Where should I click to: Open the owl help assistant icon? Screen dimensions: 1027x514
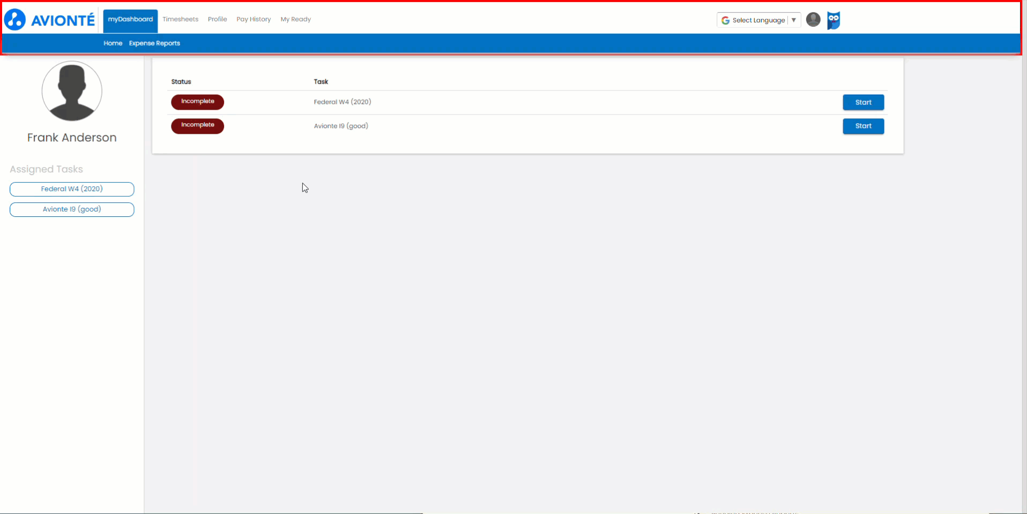833,20
